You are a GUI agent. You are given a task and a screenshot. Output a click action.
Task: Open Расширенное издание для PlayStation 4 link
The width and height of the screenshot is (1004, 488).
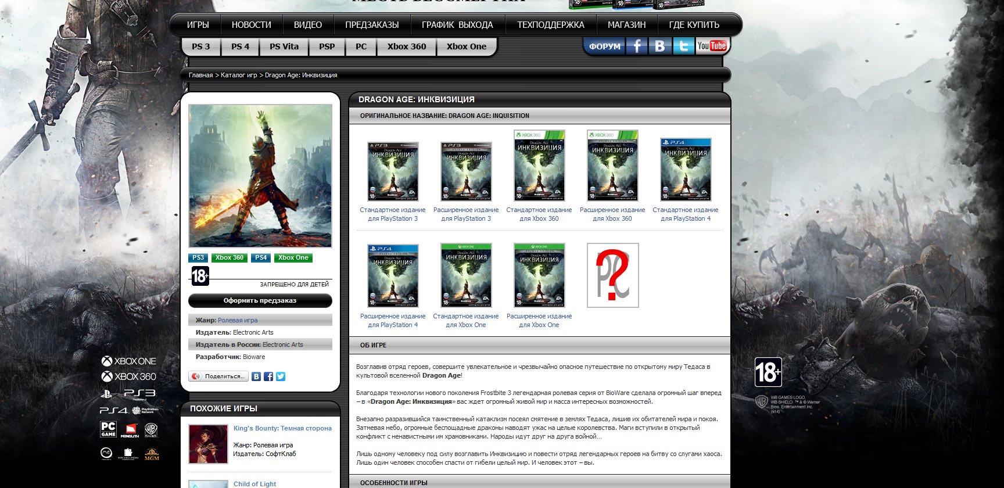(x=393, y=321)
